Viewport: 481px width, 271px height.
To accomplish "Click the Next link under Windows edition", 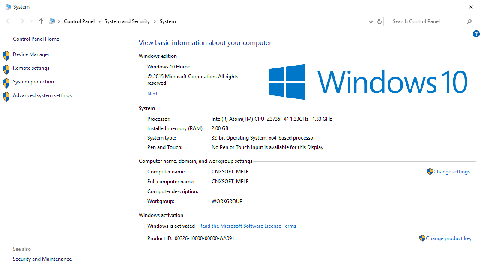I will (x=152, y=94).
